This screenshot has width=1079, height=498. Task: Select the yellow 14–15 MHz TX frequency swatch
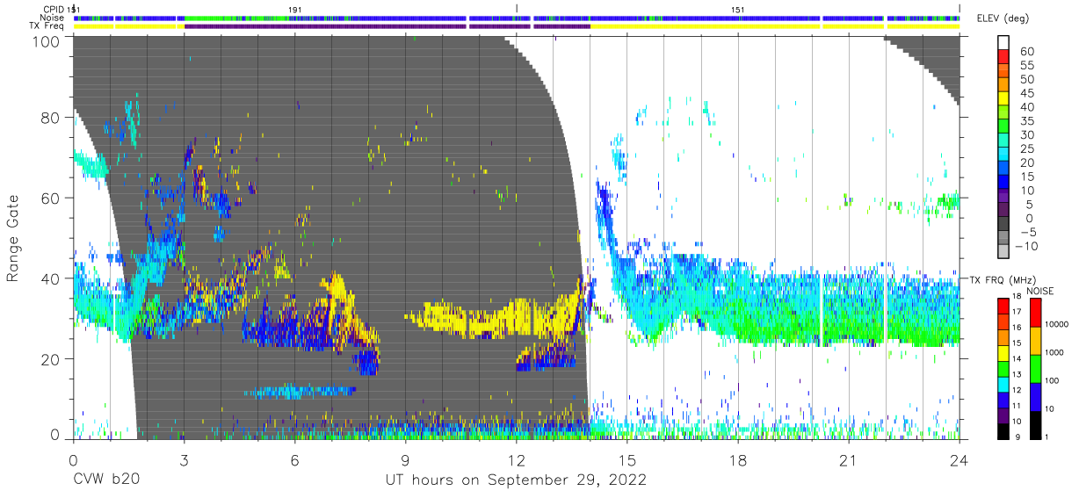pyautogui.click(x=1003, y=352)
